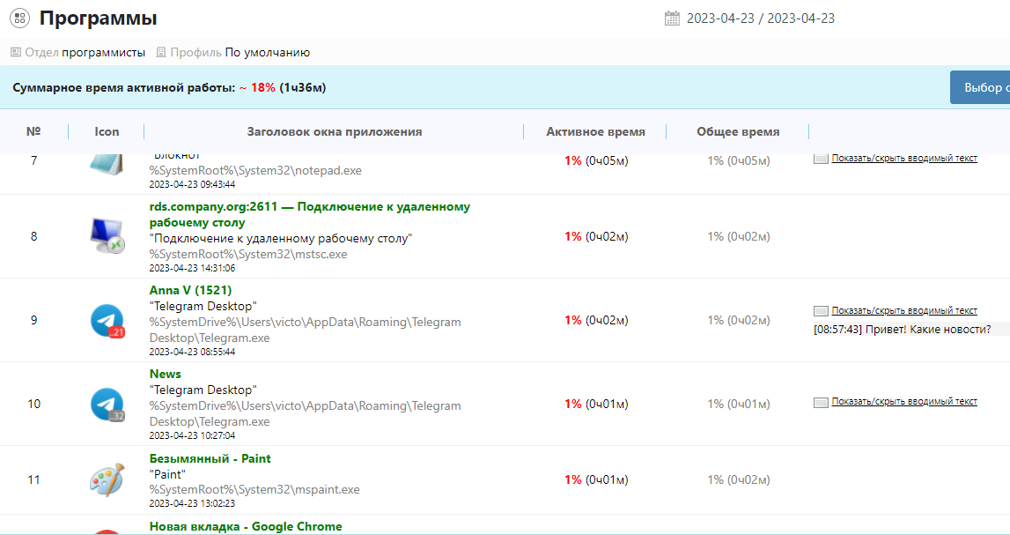Click the Notepad icon in row 7
The image size is (1010, 535).
point(107,162)
